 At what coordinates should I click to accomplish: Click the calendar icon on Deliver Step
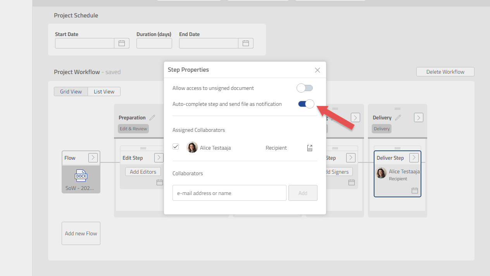pyautogui.click(x=414, y=190)
